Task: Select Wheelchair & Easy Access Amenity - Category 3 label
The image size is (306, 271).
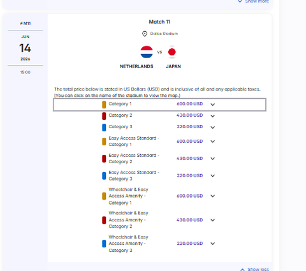Action: (x=128, y=244)
